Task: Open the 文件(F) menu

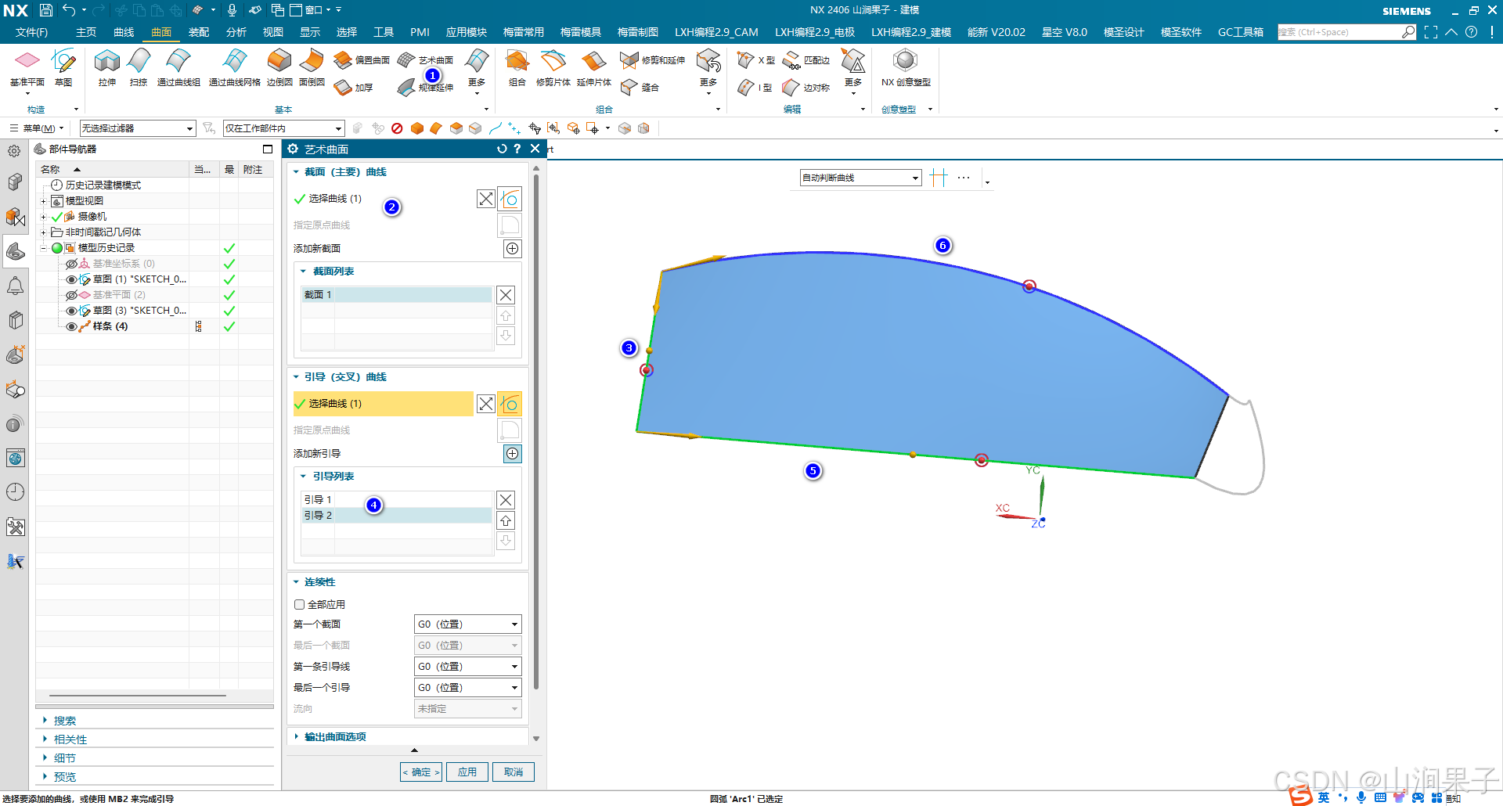Action: (31, 32)
